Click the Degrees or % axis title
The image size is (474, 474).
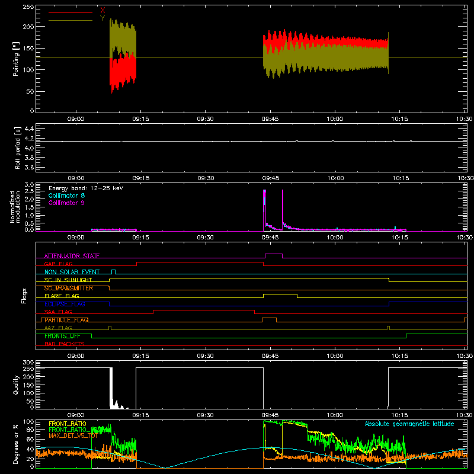coord(16,444)
